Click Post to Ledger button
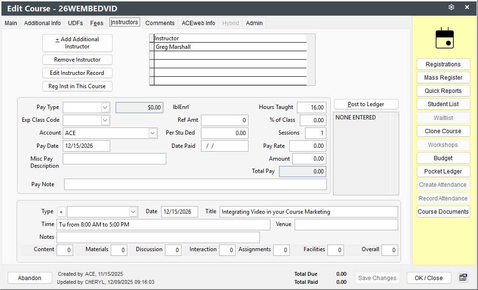The image size is (478, 290). click(366, 104)
